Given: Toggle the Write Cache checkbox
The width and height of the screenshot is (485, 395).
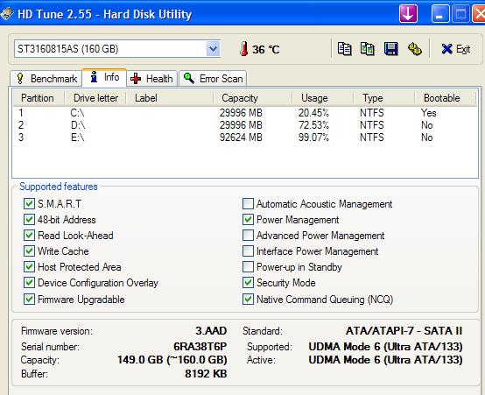Looking at the screenshot, I should click(29, 250).
